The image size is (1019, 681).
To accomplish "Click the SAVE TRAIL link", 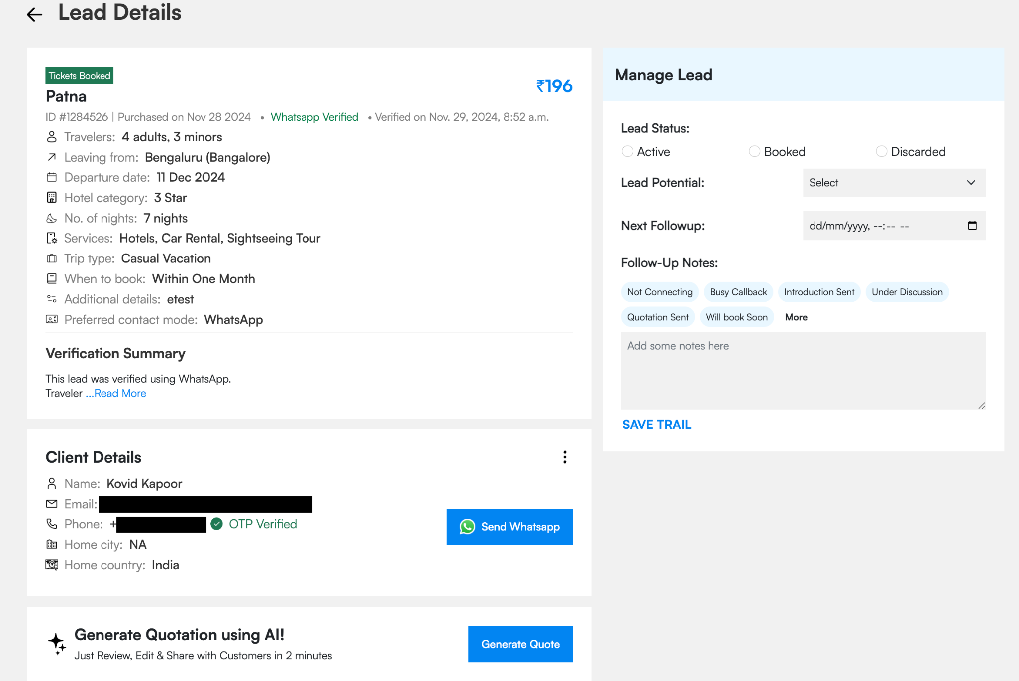I will click(657, 425).
